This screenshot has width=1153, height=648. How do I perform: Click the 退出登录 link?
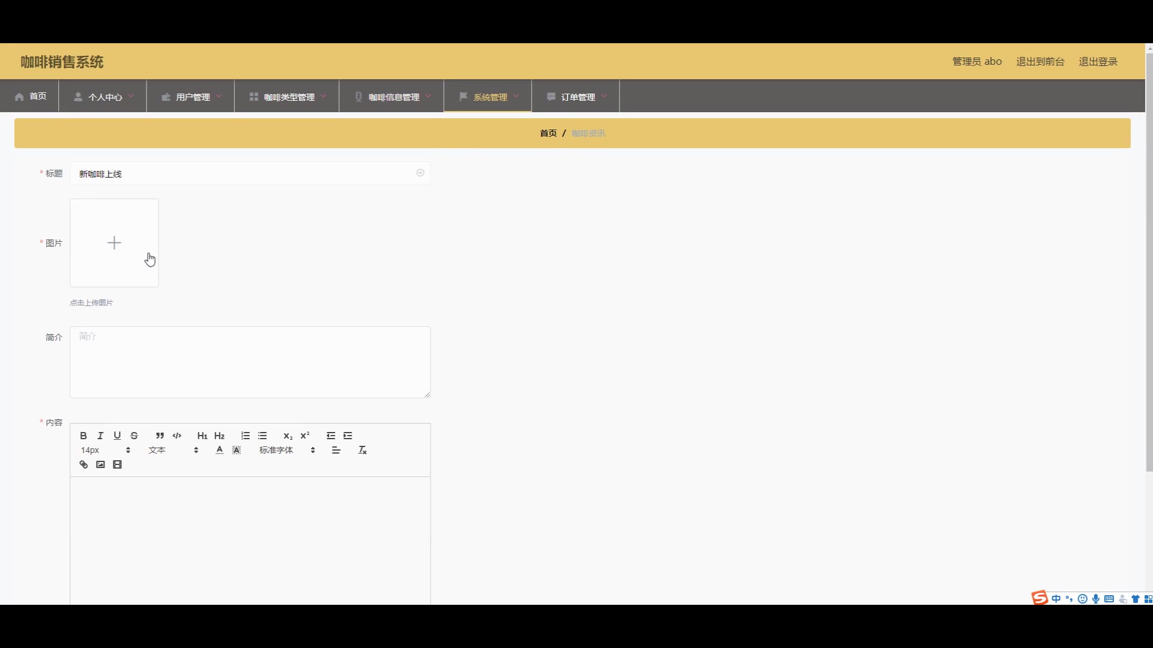click(x=1098, y=61)
